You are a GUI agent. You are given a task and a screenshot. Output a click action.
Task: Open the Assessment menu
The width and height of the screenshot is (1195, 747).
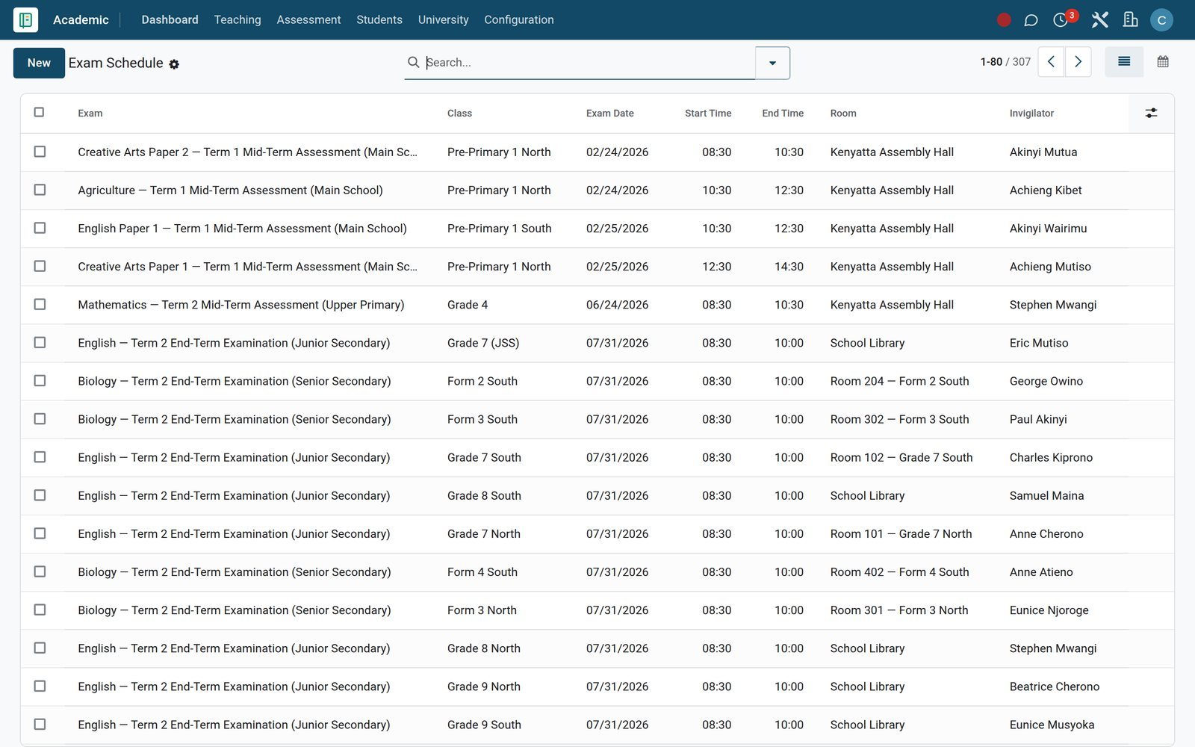pos(308,20)
